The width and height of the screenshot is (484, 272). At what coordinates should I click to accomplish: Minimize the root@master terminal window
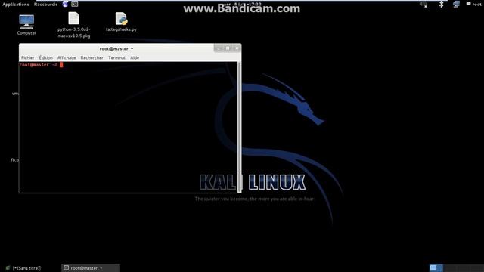219,48
